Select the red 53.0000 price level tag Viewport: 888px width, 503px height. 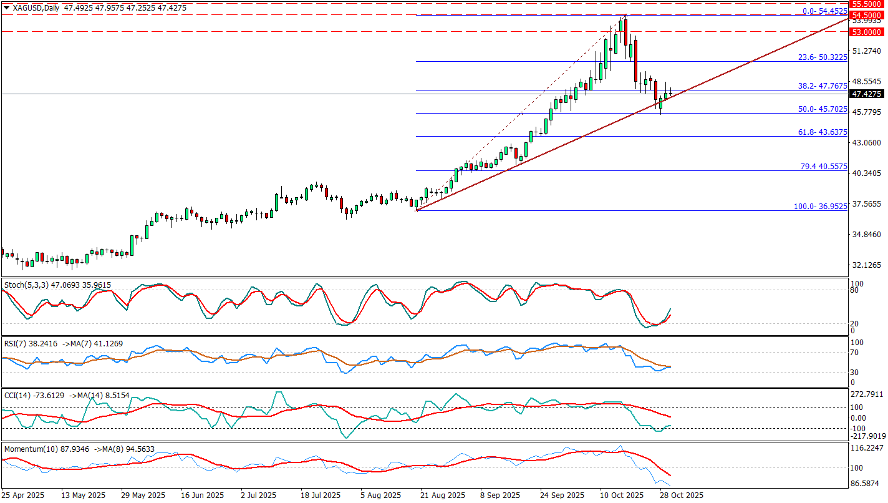tap(868, 31)
